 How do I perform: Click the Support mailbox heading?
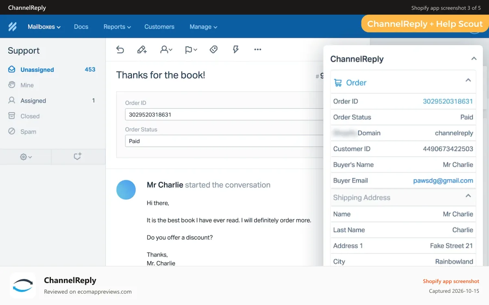pyautogui.click(x=24, y=50)
